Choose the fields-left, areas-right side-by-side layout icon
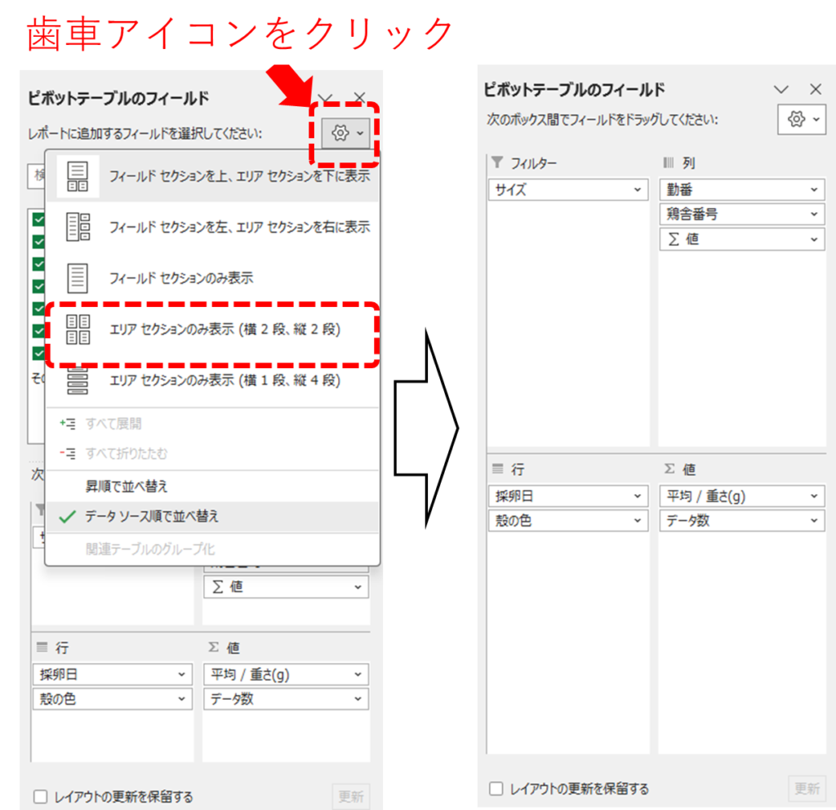 (78, 227)
